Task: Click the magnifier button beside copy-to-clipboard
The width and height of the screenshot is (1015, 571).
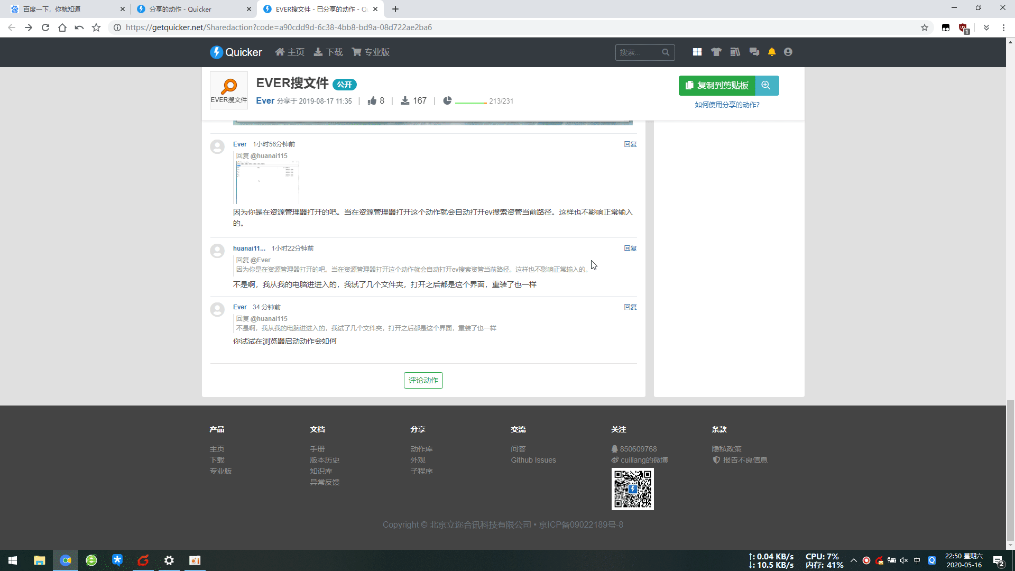Action: pyautogui.click(x=766, y=85)
